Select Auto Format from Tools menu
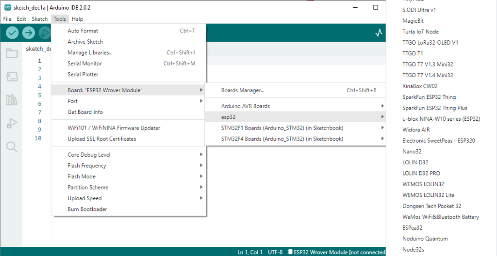 [129, 31]
